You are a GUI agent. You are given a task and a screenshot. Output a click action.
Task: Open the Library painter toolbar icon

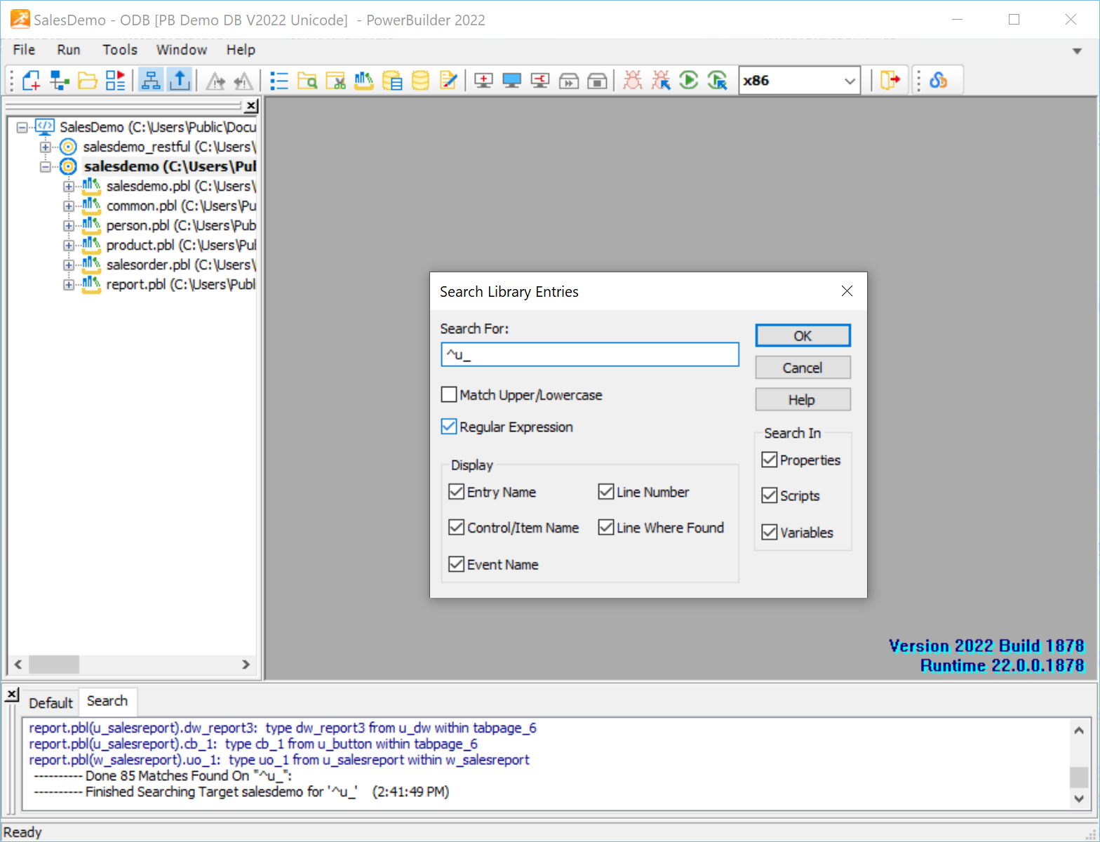point(364,81)
